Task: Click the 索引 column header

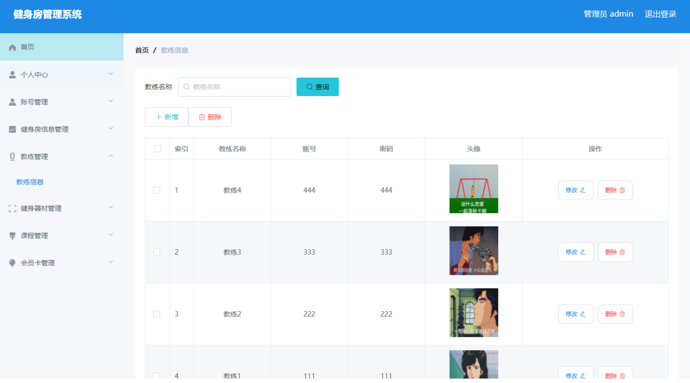Action: pyautogui.click(x=181, y=149)
